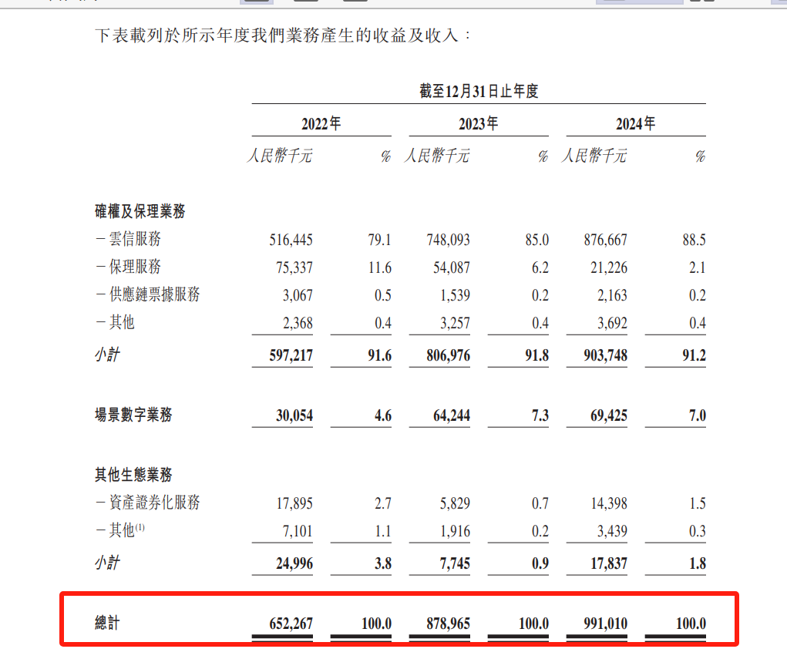Click the value '69,425' for 場景數字業務
787x659 pixels.
[609, 415]
